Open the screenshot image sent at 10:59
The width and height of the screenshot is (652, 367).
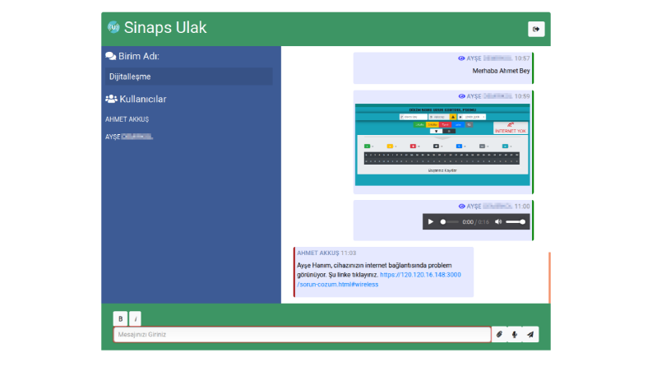point(442,144)
